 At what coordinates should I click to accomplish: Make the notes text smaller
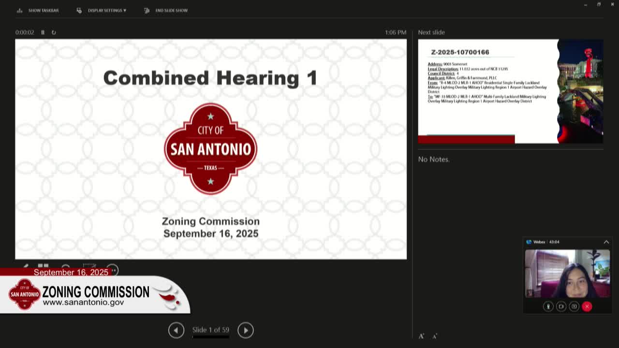(435, 336)
